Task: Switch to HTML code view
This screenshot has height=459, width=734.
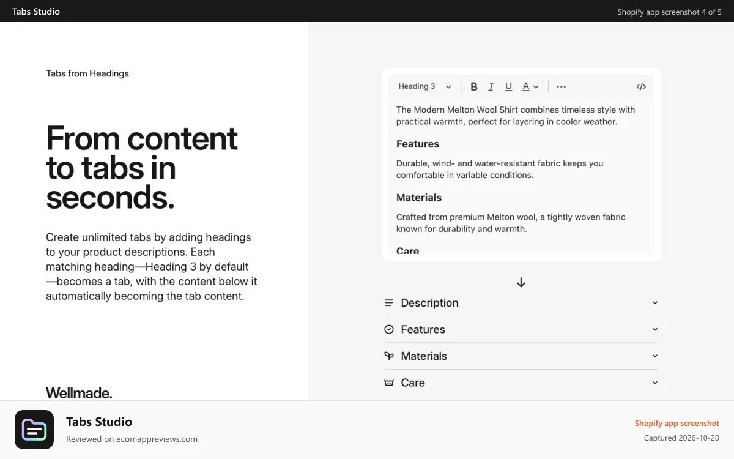Action: click(641, 87)
